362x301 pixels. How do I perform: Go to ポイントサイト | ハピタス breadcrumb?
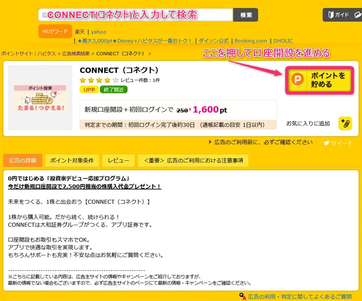(x=28, y=54)
